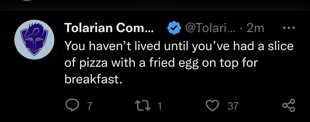Click the reply count number 7
This screenshot has height=122, width=310.
pyautogui.click(x=90, y=106)
